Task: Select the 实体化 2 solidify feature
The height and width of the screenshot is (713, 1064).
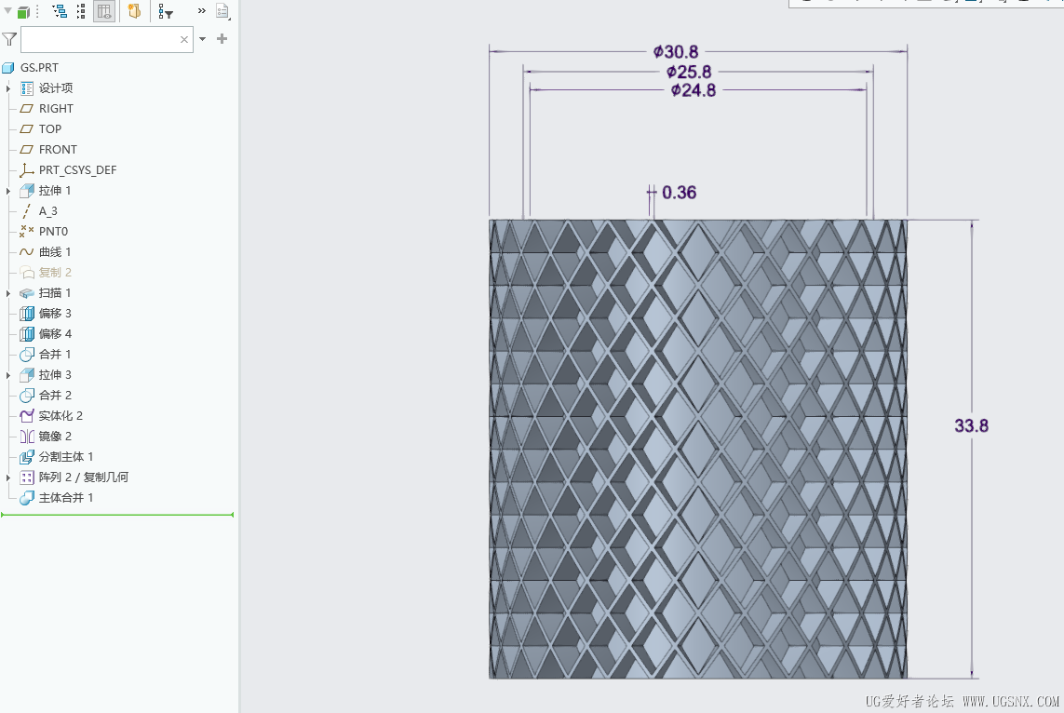Action: (x=51, y=416)
